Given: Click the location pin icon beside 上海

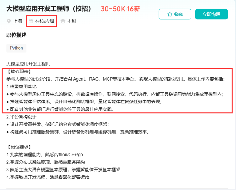Looking at the screenshot, I should click(8, 21).
